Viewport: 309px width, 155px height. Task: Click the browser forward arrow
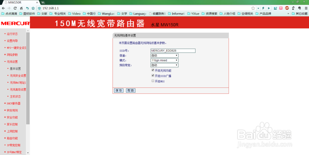point(9,8)
